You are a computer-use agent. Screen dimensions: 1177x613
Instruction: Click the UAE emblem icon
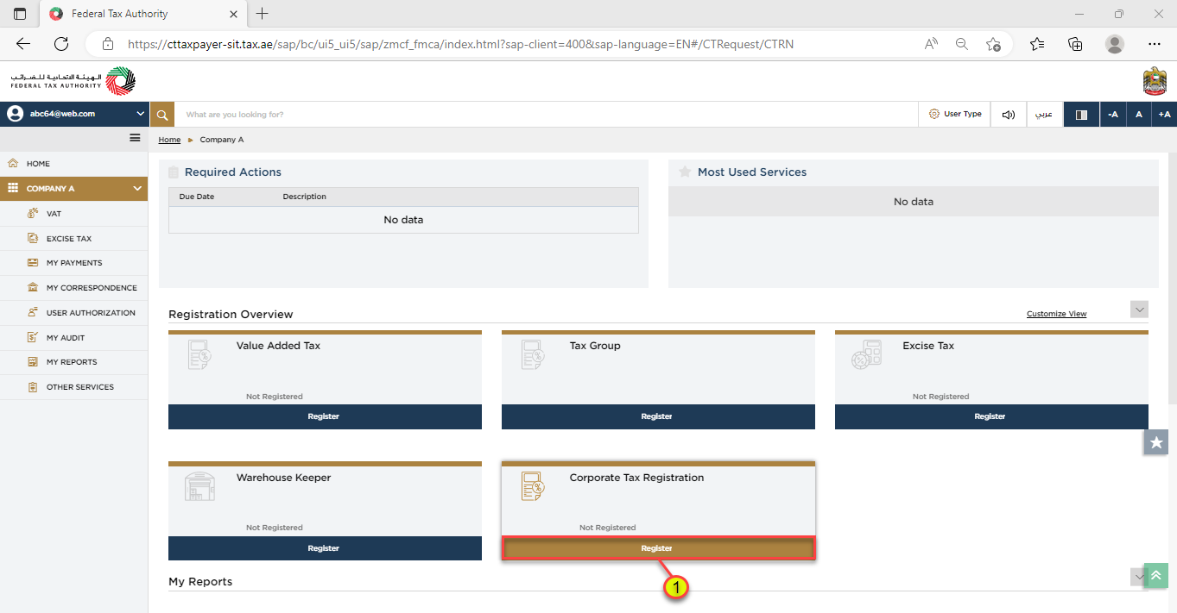tap(1155, 81)
